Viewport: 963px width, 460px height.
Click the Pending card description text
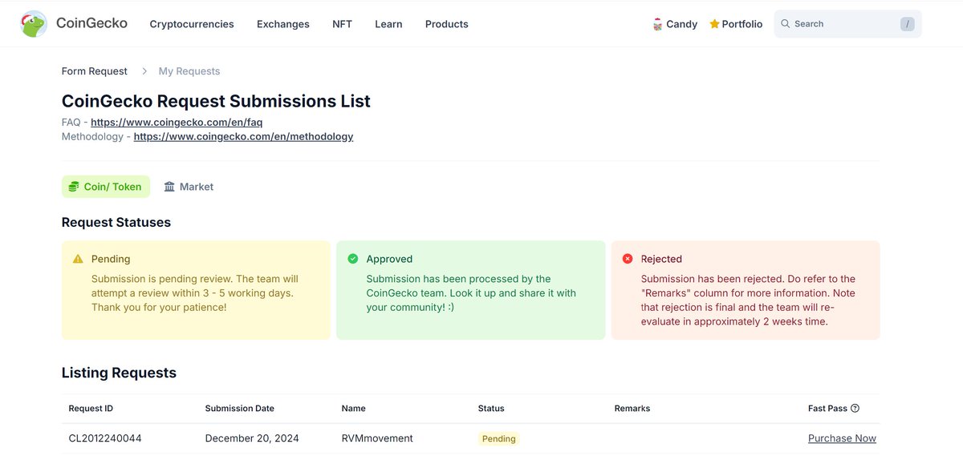coord(195,293)
